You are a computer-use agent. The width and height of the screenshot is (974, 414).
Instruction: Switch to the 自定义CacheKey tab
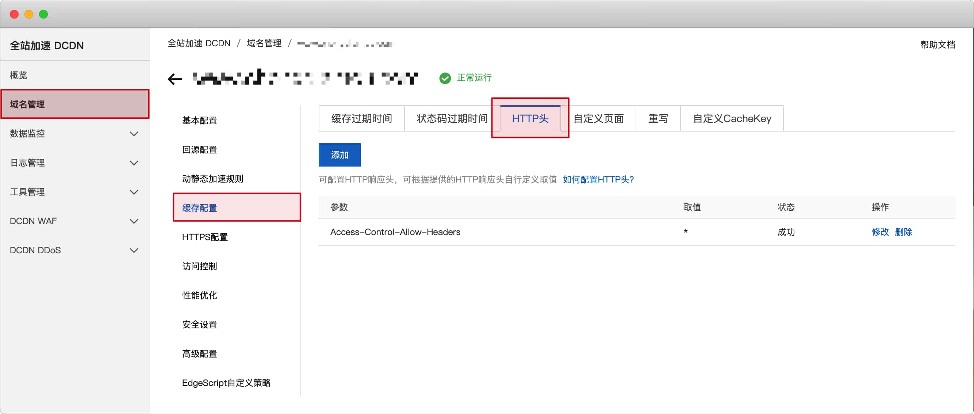click(x=732, y=118)
